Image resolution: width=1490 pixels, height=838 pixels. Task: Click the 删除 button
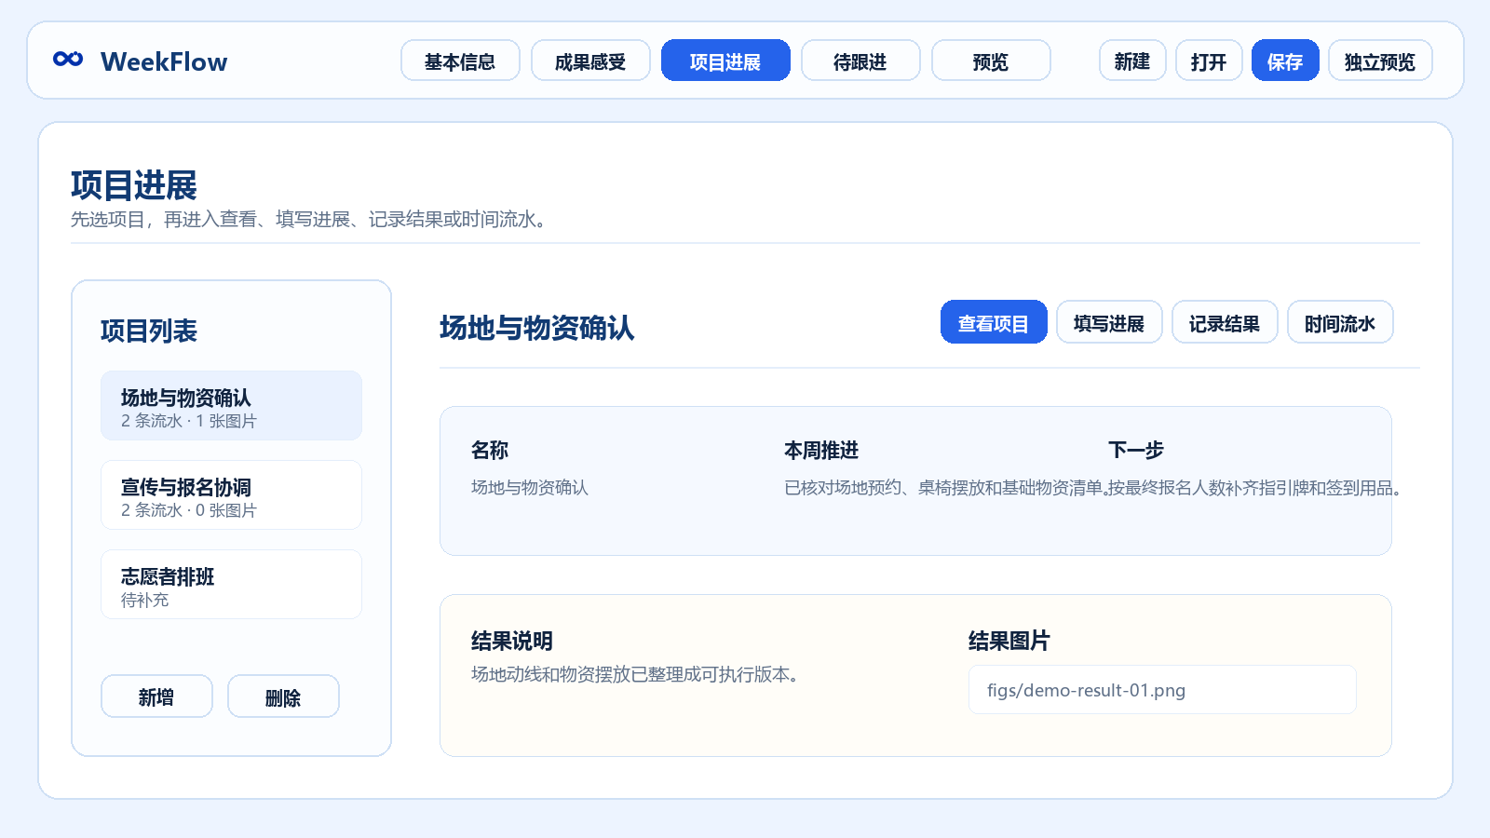click(x=283, y=696)
